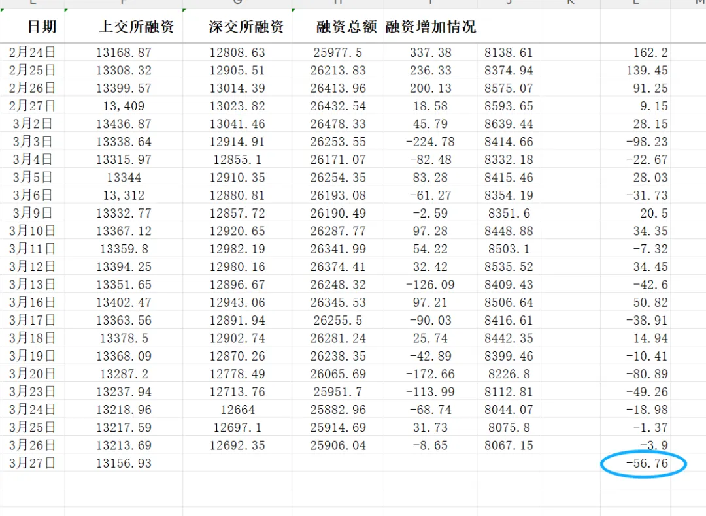The width and height of the screenshot is (706, 516).
Task: Select column header H
Action: point(337,3)
